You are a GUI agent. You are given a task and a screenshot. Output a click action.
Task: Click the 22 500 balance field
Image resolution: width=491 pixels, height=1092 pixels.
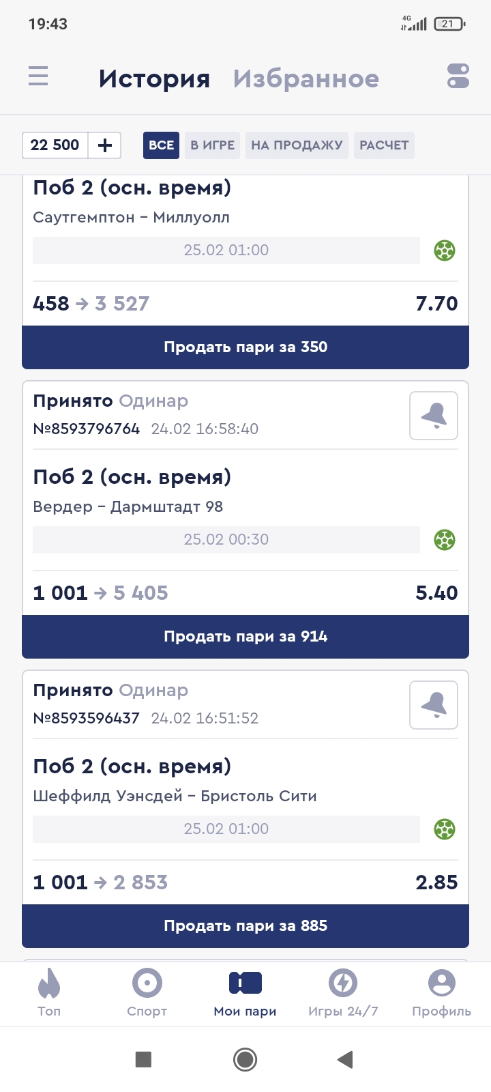tap(55, 145)
